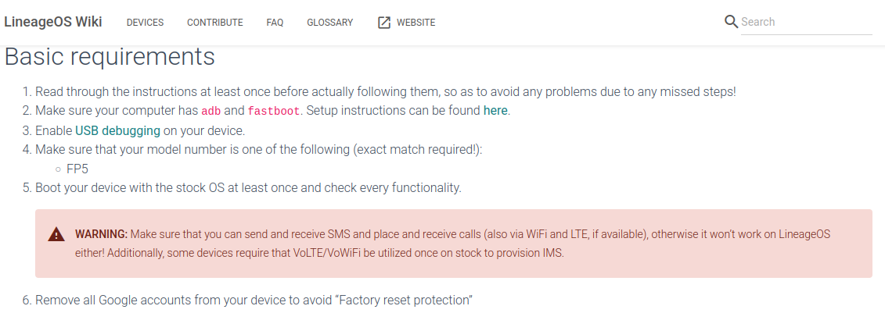Click the 'Boot your device' step text
The image size is (885, 313).
(248, 187)
